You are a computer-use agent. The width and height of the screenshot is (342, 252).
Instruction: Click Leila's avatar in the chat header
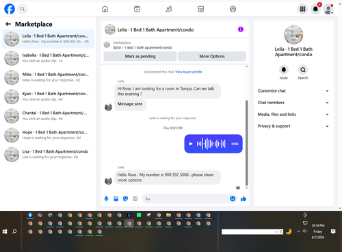[109, 29]
